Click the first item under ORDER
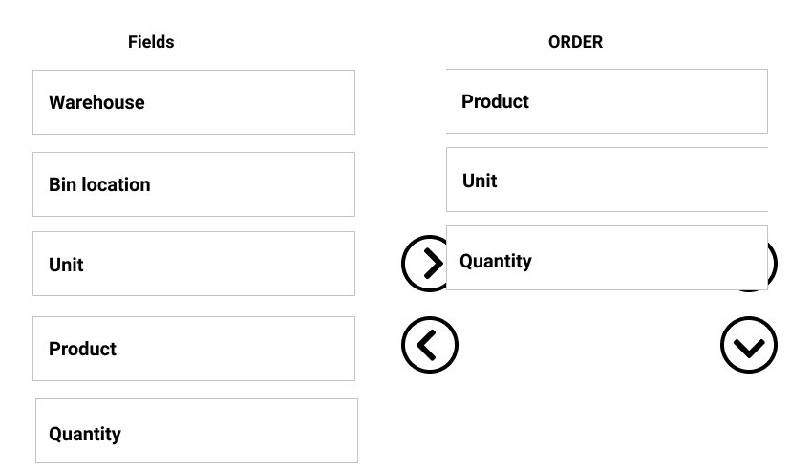 607,101
